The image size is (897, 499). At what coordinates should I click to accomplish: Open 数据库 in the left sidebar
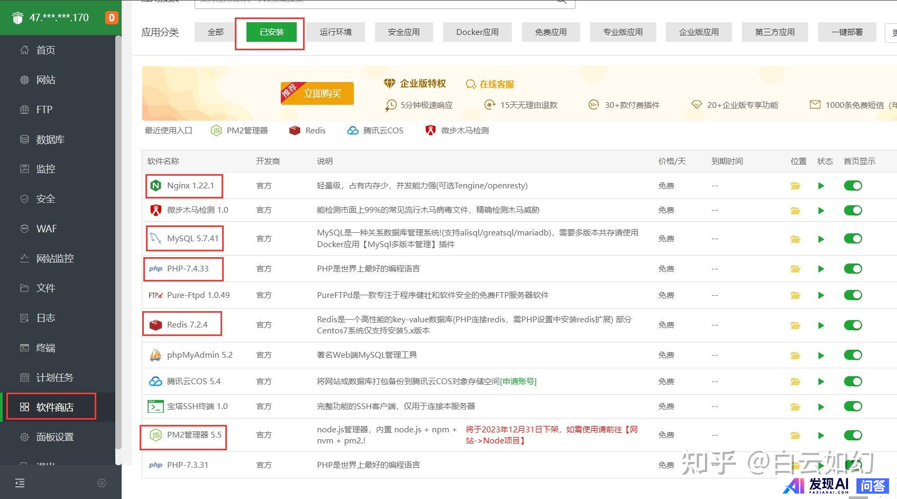pos(50,140)
